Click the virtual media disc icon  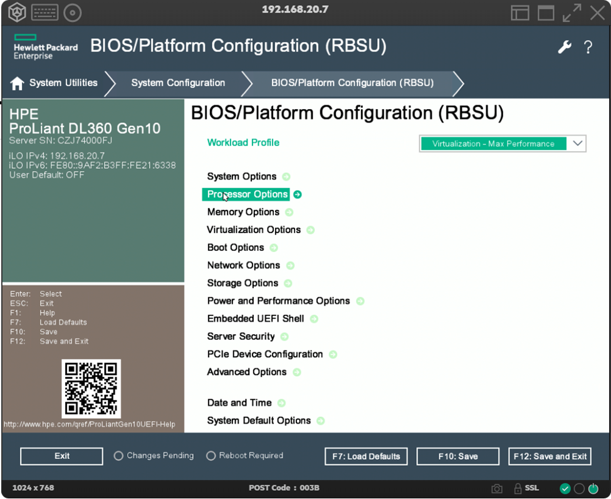pyautogui.click(x=73, y=12)
